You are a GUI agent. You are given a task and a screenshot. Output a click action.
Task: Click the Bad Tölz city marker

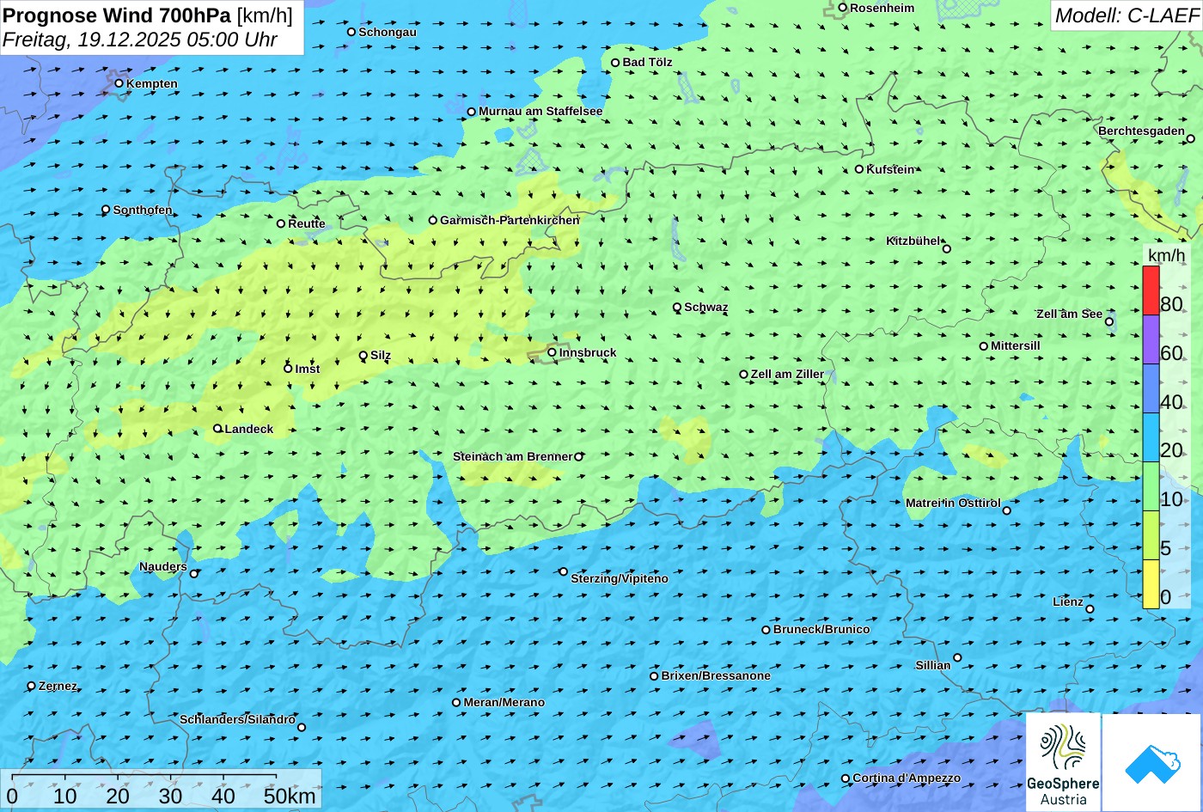point(615,63)
